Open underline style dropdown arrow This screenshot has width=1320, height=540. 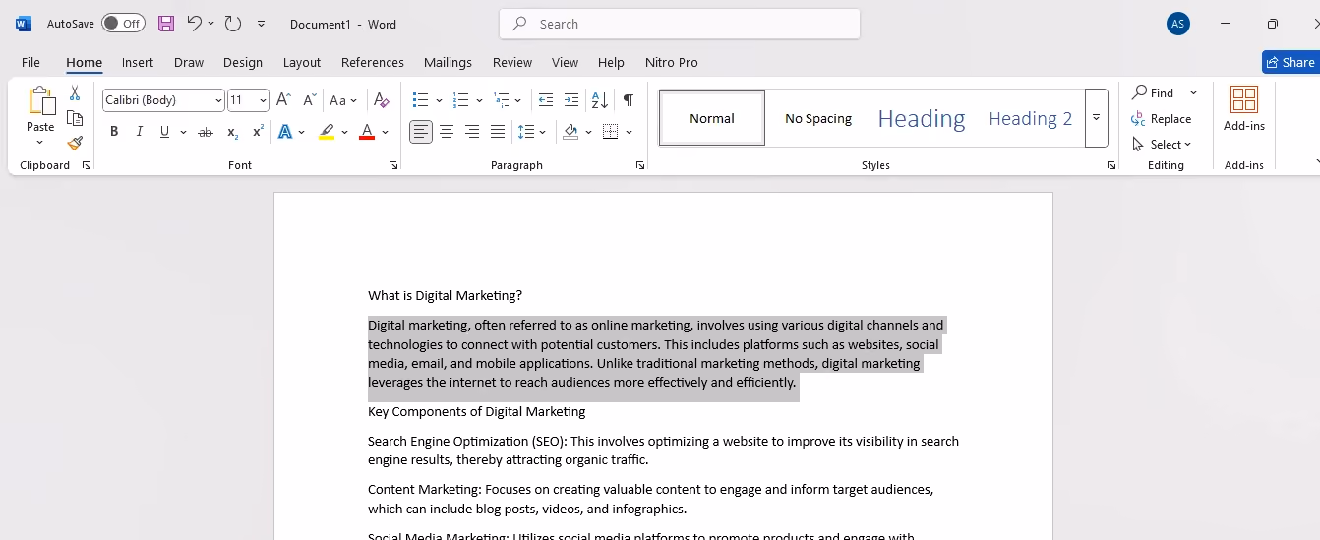coord(183,132)
